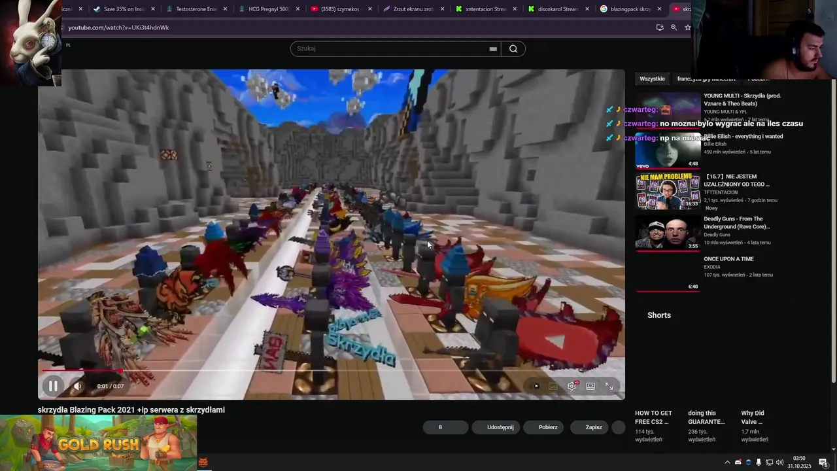
Task: Click the YouTube search magnifier button
Action: coord(513,48)
